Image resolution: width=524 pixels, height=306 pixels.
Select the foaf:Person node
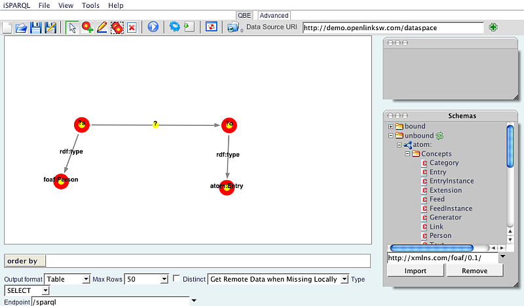pyautogui.click(x=61, y=182)
